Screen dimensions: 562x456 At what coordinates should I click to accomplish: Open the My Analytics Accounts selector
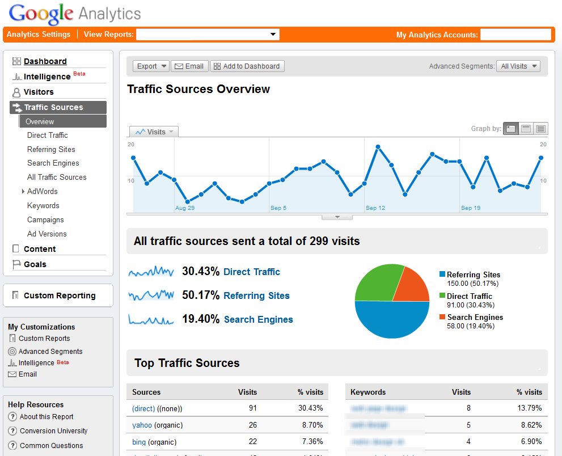point(515,35)
